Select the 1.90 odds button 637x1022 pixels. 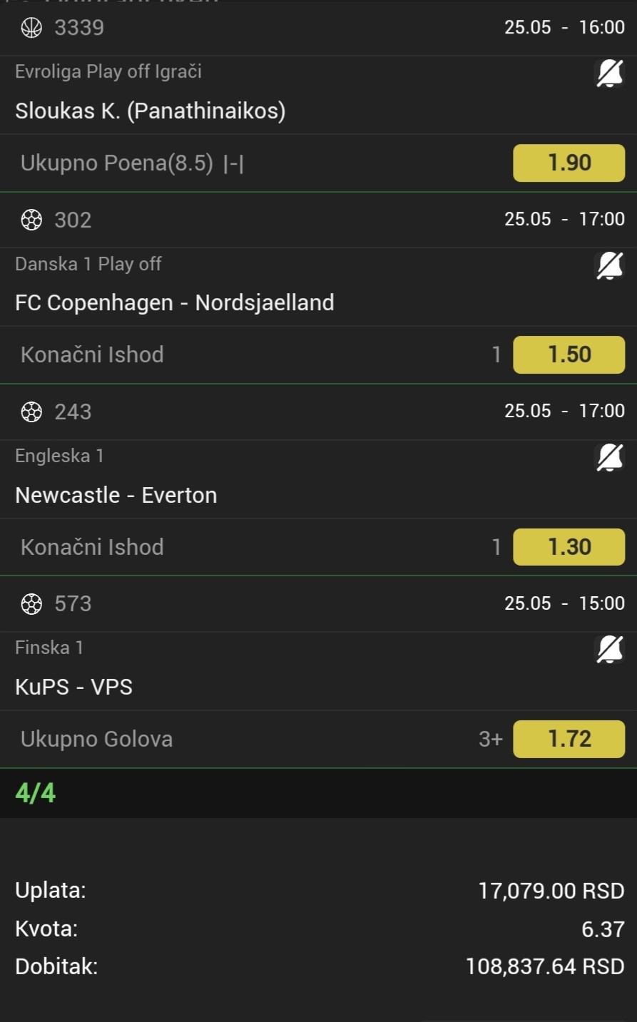click(x=569, y=163)
